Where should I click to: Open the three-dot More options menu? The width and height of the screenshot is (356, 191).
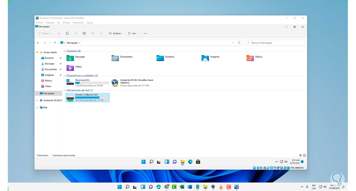145,33
